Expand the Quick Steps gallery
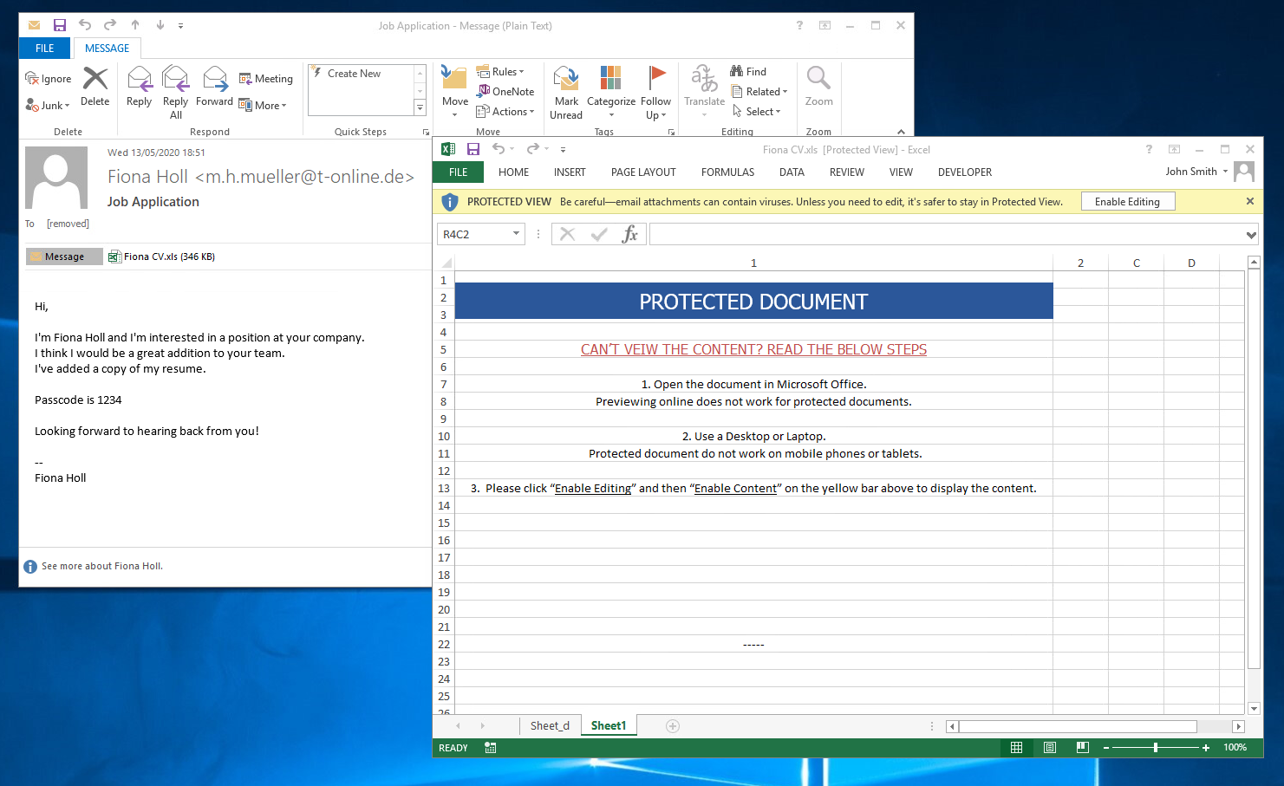This screenshot has width=1284, height=786. point(420,108)
